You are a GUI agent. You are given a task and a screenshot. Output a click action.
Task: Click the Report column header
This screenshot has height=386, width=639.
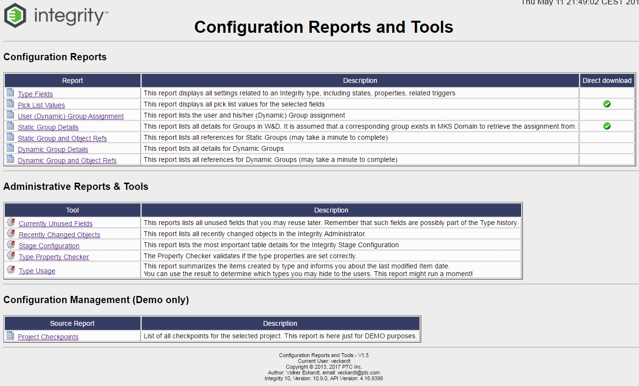[x=73, y=80]
